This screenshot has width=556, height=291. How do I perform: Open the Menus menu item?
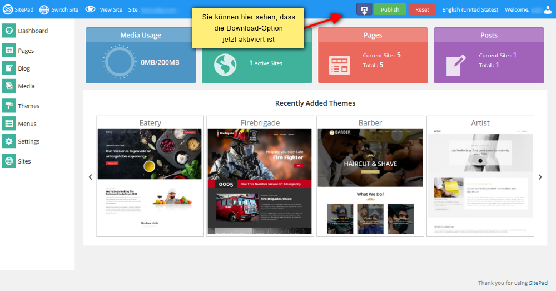27,124
